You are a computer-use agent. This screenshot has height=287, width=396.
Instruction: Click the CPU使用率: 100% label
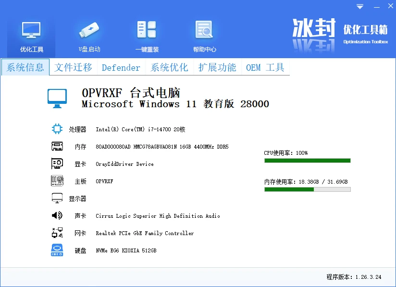[x=286, y=153]
